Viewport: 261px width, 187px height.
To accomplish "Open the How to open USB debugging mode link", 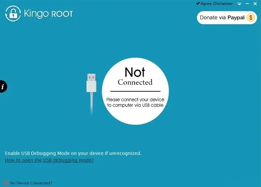I will [49, 160].
